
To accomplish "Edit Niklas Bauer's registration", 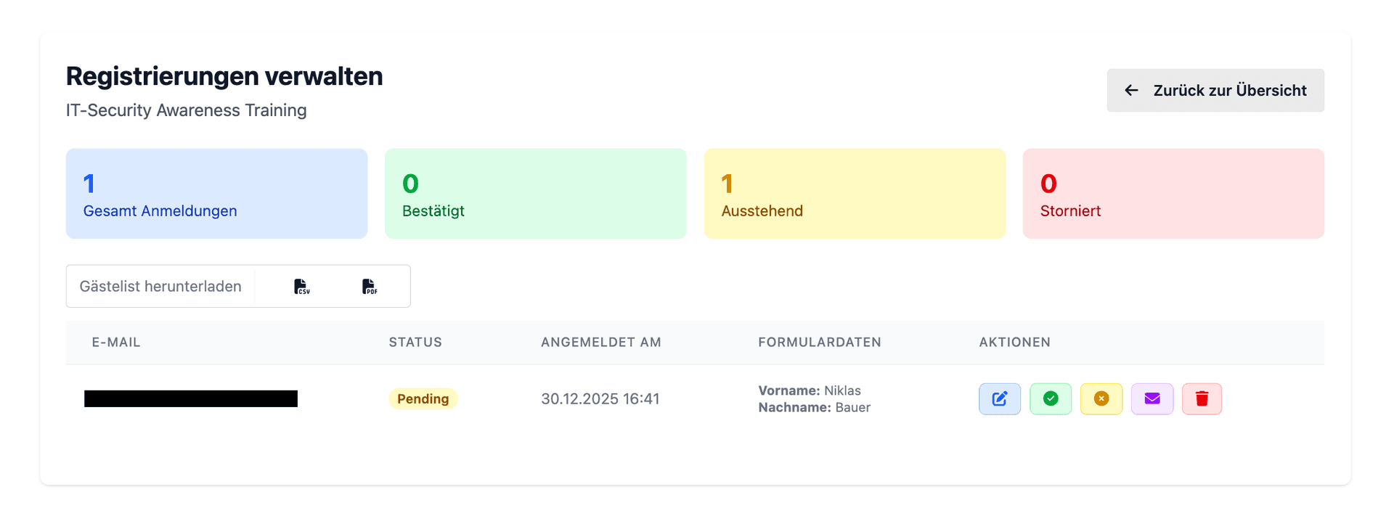I will (1000, 399).
